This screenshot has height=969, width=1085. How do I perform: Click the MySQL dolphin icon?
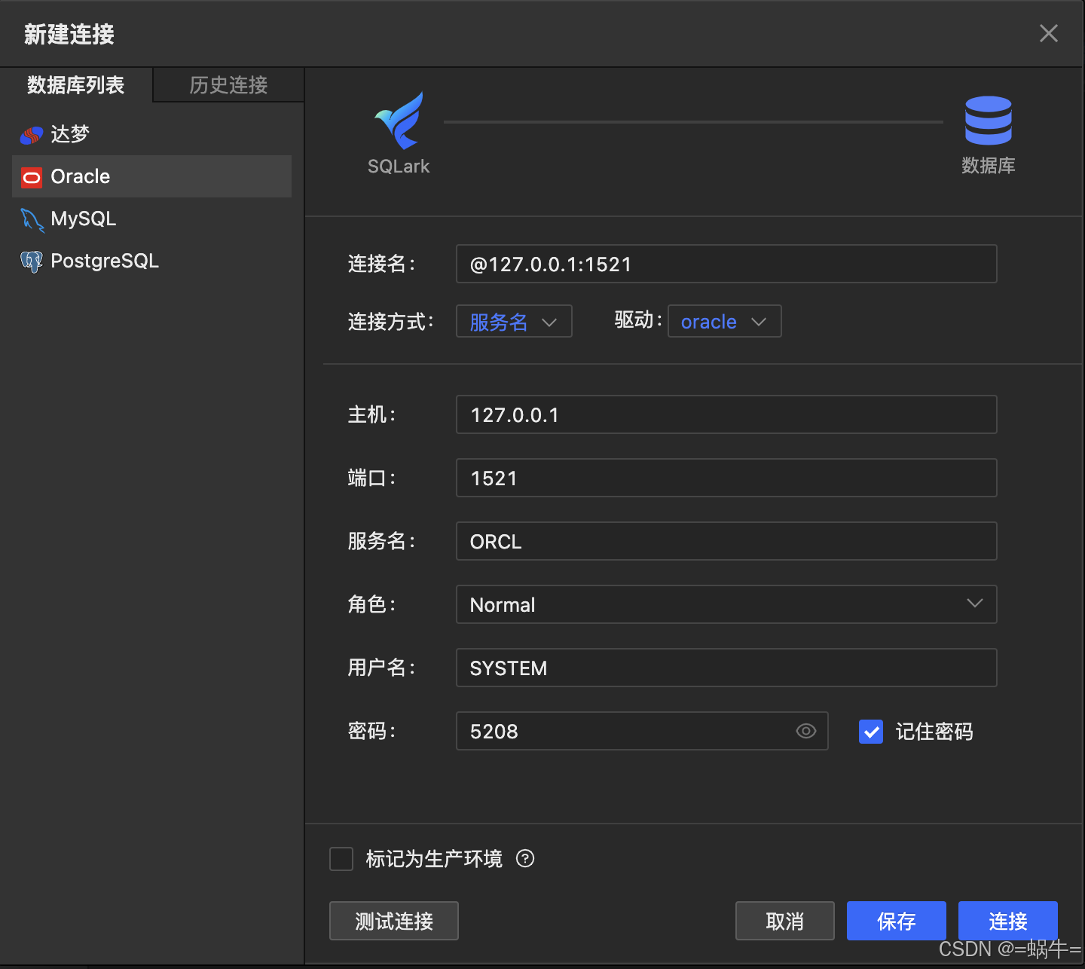32,220
